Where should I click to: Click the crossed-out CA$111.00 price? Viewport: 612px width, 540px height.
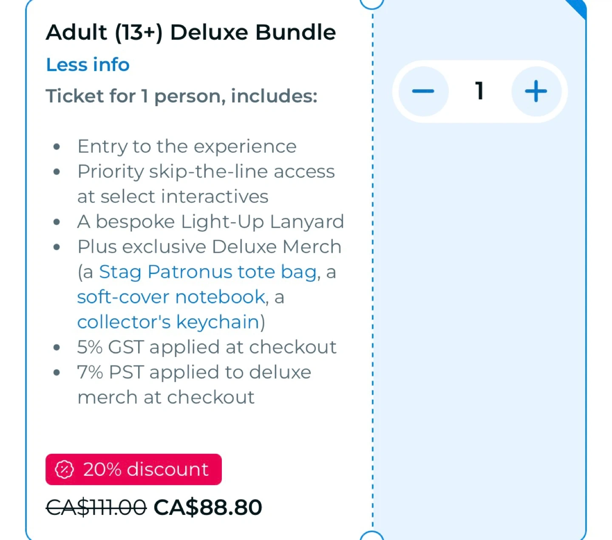click(x=96, y=507)
